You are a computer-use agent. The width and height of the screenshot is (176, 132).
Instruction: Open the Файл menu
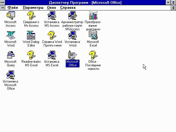tap(13, 8)
